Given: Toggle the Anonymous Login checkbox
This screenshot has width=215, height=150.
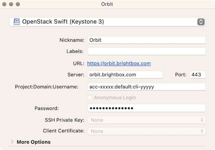Looking at the screenshot, I should point(89,98).
